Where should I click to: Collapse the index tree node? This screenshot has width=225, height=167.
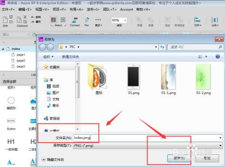click(3, 49)
